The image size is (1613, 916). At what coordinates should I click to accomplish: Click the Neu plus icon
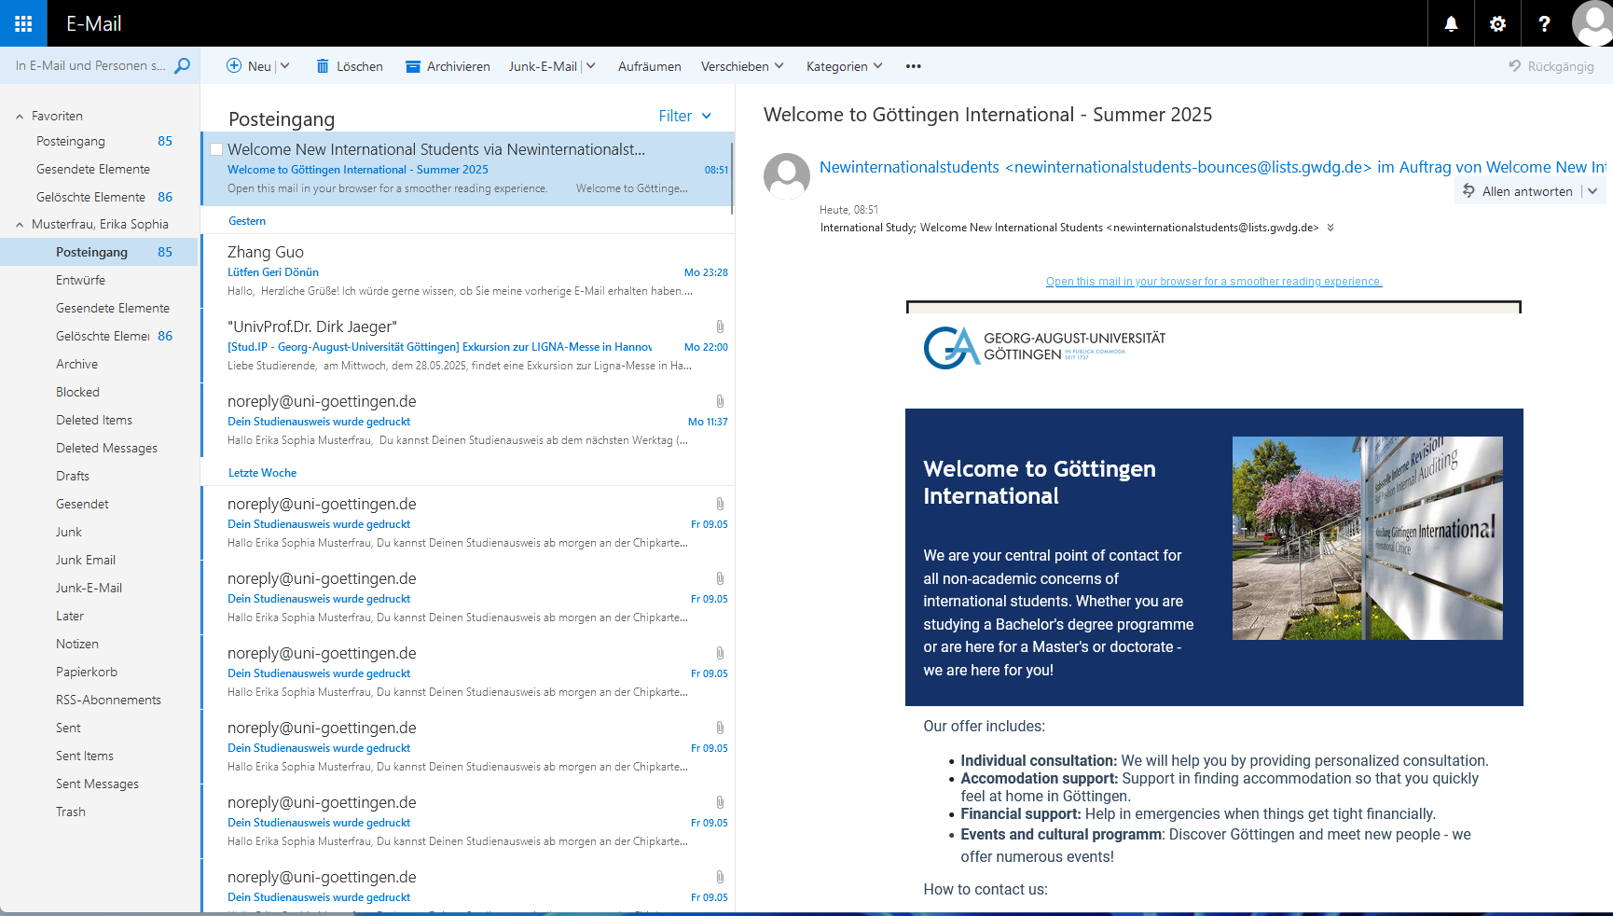pos(234,65)
